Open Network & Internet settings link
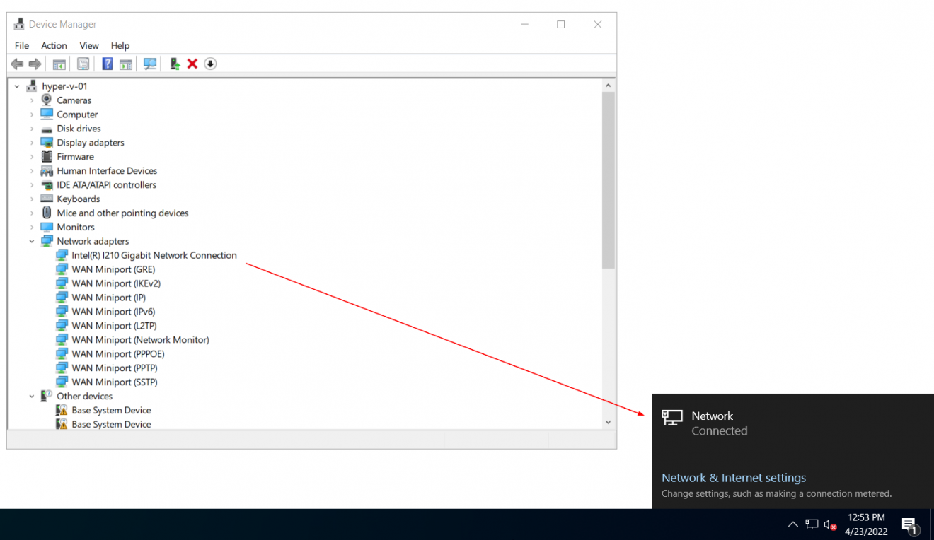 click(733, 478)
